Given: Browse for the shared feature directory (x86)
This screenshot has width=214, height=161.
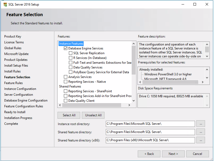Looking at the screenshot, I should pos(201,140).
